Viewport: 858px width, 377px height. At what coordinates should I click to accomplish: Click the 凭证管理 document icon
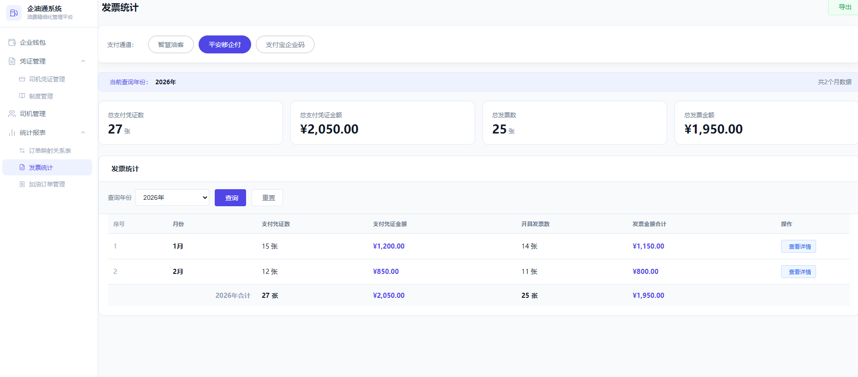coord(12,61)
